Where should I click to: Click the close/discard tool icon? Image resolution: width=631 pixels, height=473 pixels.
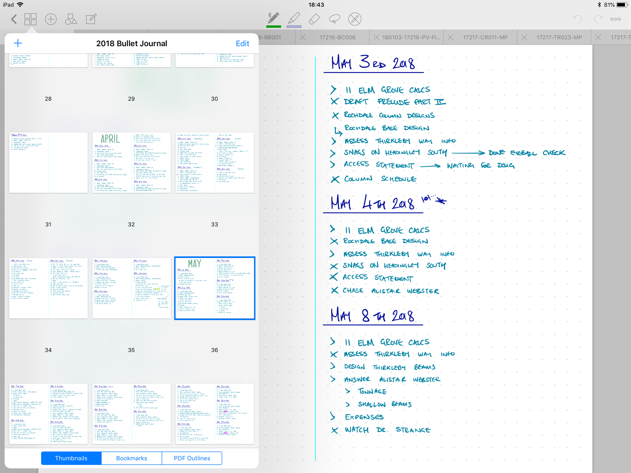click(354, 19)
